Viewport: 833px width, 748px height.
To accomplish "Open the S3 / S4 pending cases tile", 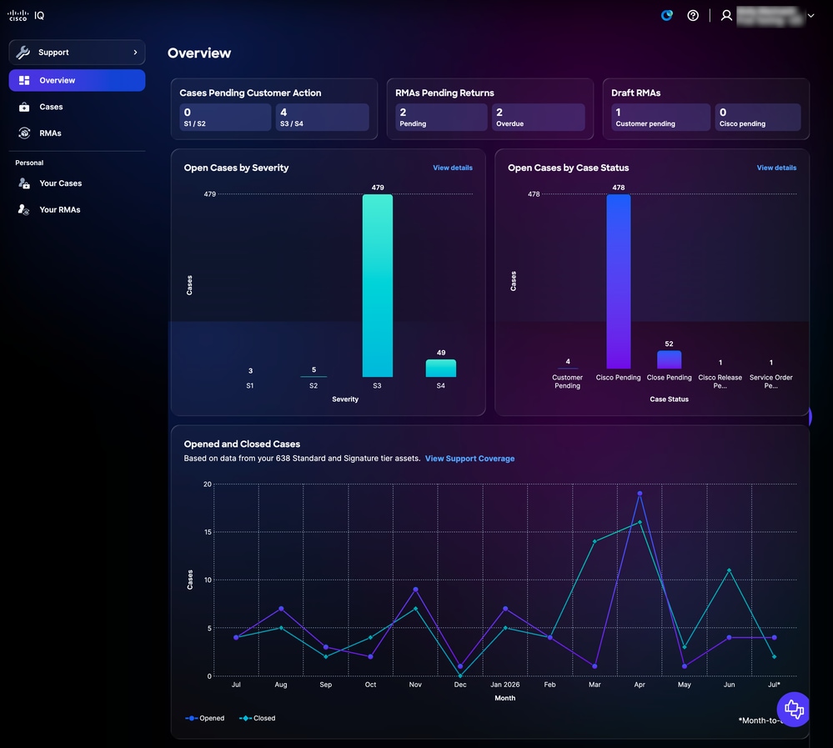I will 322,117.
